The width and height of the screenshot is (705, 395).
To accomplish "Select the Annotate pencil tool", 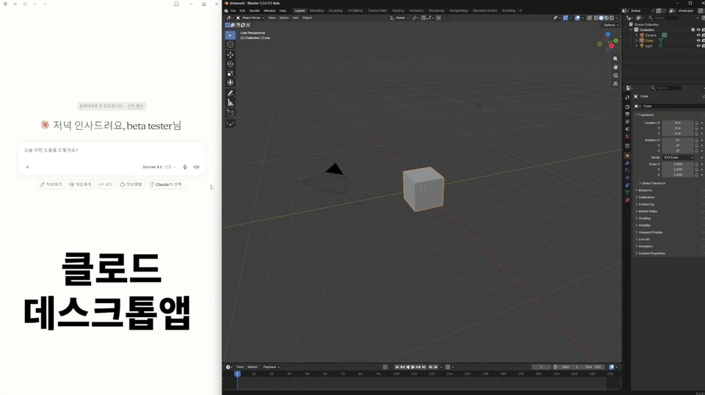I will [x=230, y=93].
